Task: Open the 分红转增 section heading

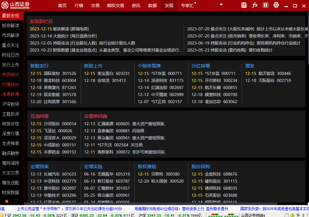Action: coord(201,66)
